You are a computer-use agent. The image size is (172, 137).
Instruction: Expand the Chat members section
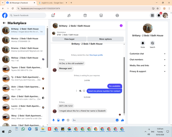click(148, 60)
